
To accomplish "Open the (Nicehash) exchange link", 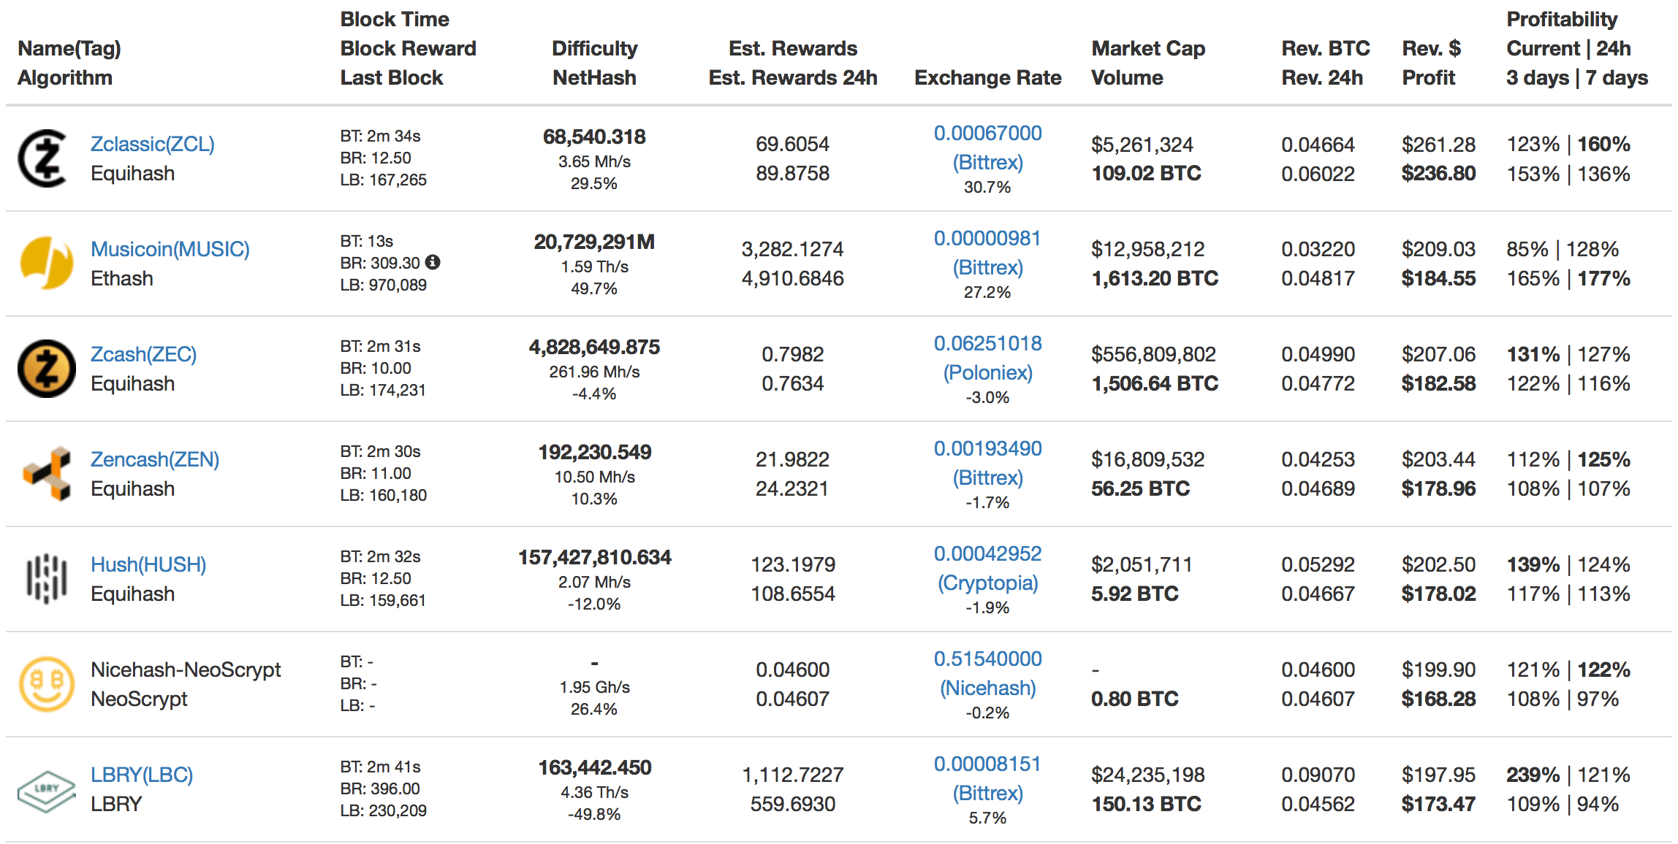I will [x=987, y=688].
